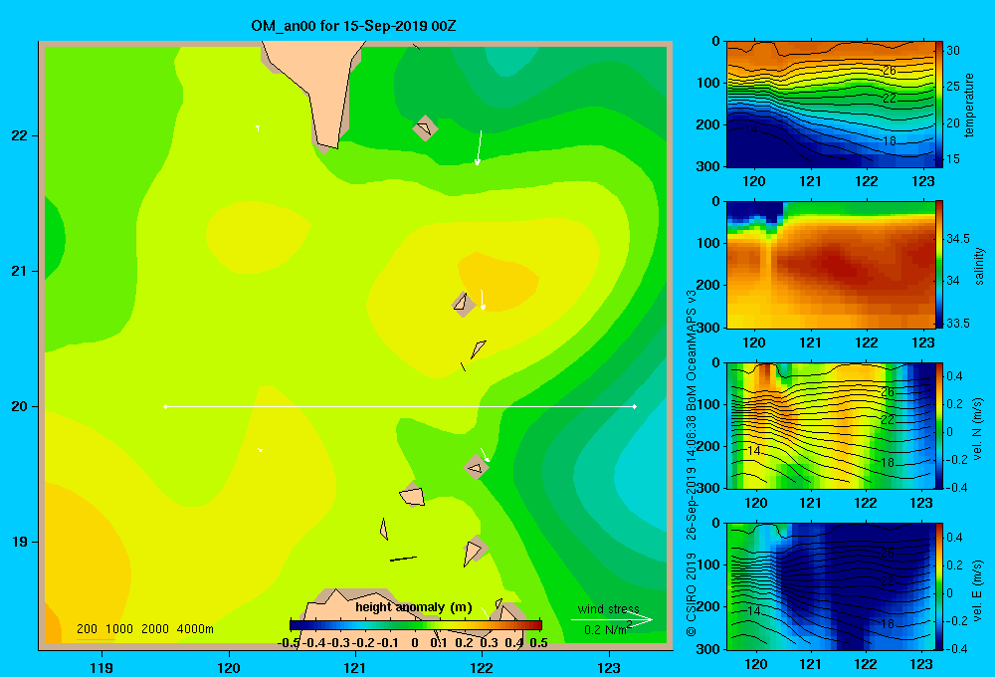
Task: Click isotherm label "14" in temperature panel
Action: point(750,128)
